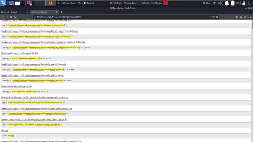Open the ui-lightness jquery-ui.css link
Screen dimensions: 253x142
coord(34,119)
